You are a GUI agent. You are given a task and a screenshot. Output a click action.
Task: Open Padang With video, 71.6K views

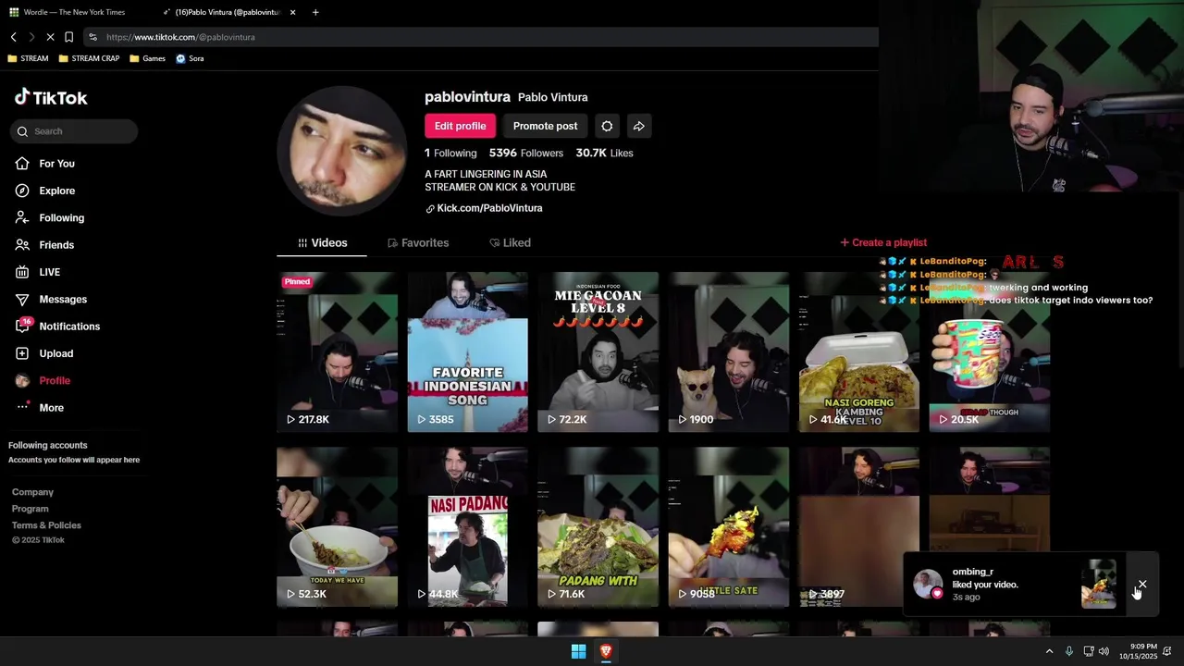[x=598, y=527]
